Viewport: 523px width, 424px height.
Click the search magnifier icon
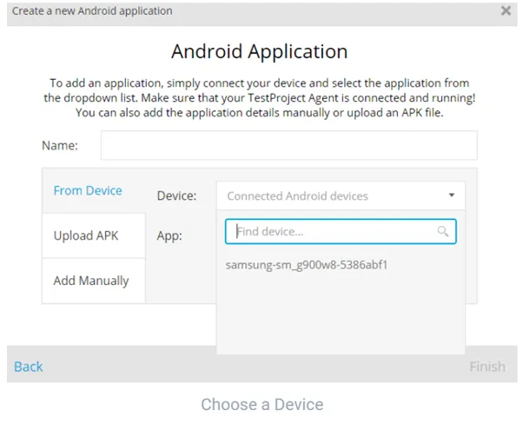click(x=443, y=231)
